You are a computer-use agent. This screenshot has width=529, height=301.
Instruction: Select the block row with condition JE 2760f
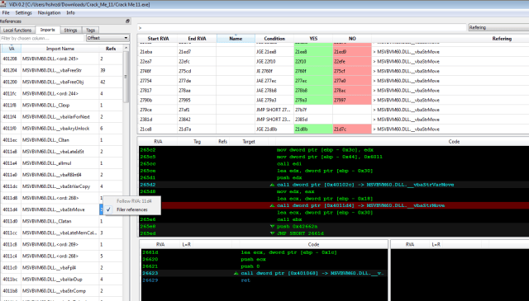[x=333, y=71]
